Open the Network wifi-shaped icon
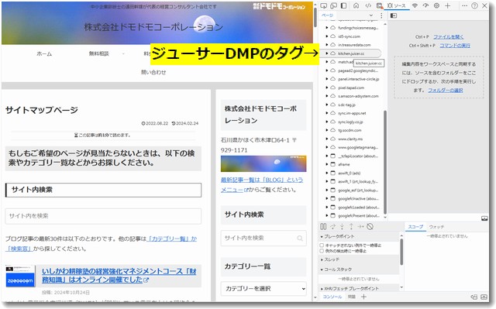Screen dimensions: 496x309 415,5
